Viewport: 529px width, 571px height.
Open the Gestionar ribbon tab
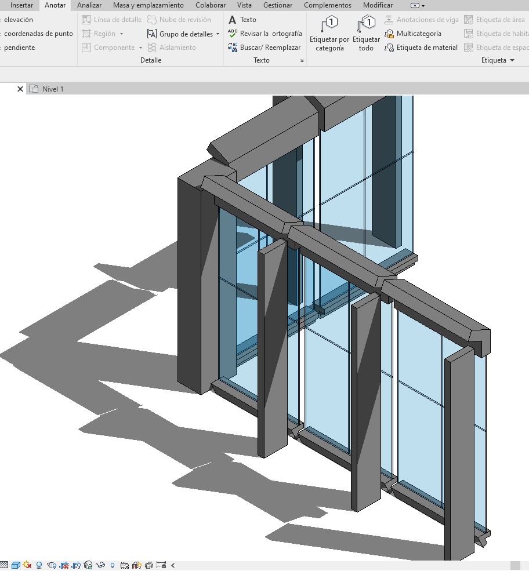coord(278,5)
